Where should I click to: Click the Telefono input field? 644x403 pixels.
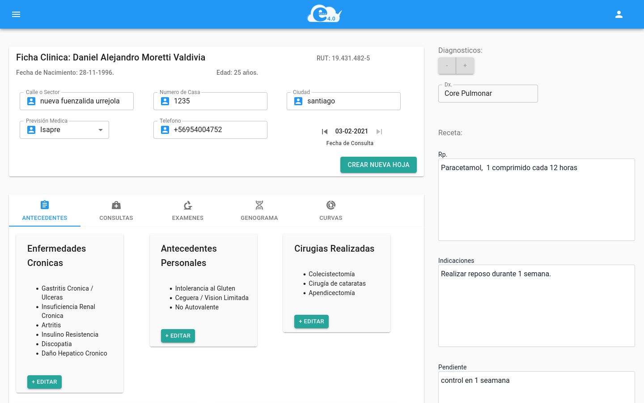(x=215, y=130)
